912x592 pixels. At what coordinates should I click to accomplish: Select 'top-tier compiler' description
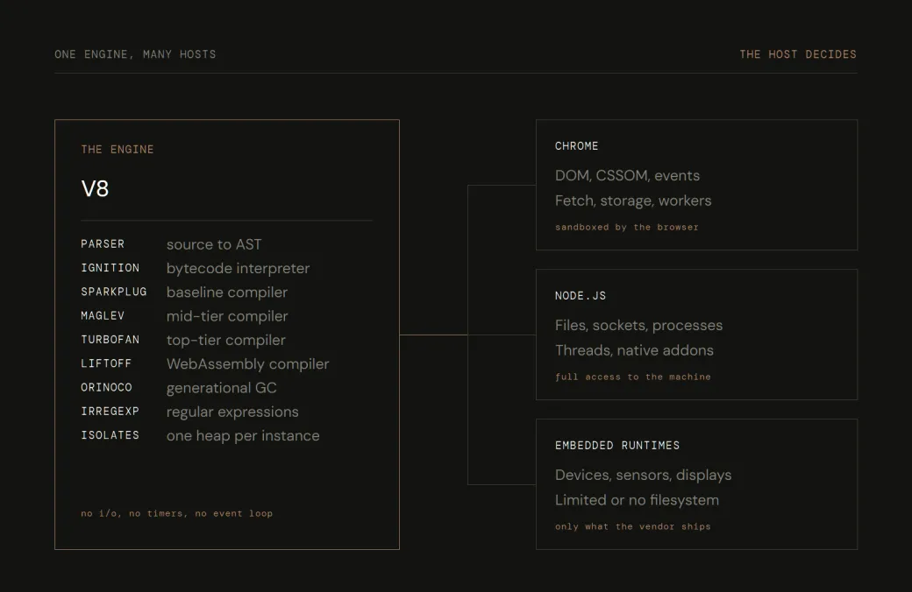225,340
